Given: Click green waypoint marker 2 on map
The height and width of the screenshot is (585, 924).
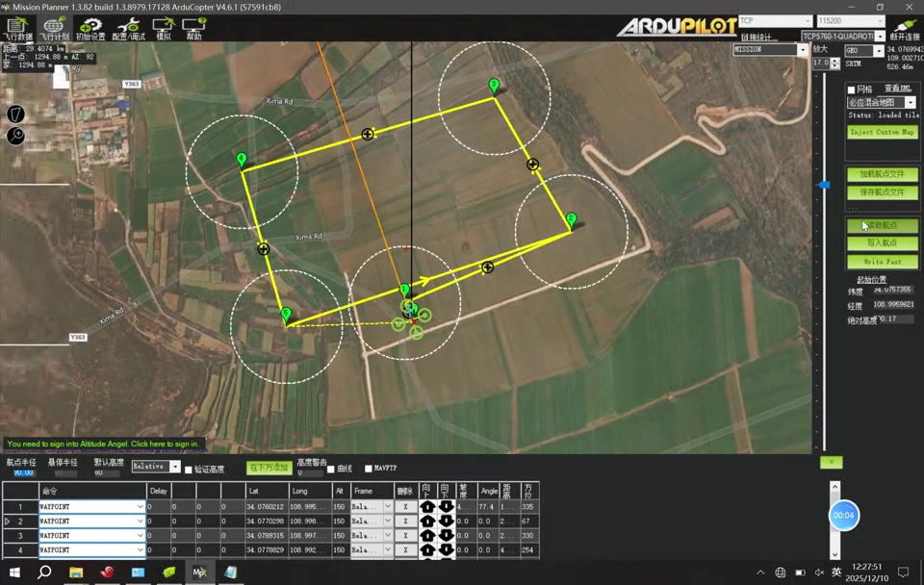Looking at the screenshot, I should pyautogui.click(x=571, y=220).
